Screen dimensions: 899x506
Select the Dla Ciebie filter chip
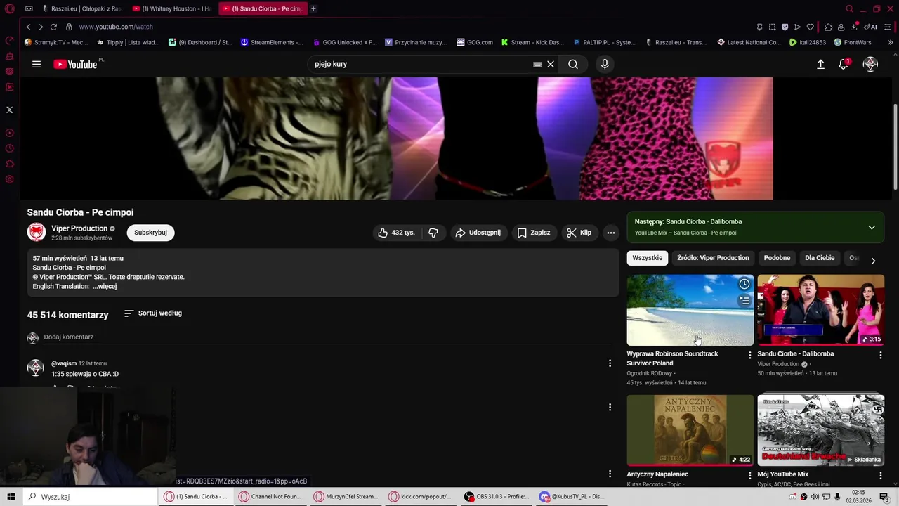click(820, 258)
